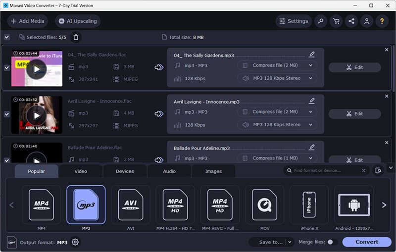Toggle the select all files checkbox
Image resolution: width=396 pixels, height=252 pixels.
7,37
